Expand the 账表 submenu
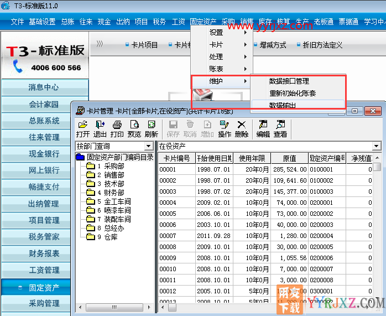386x316 pixels. pyautogui.click(x=222, y=69)
